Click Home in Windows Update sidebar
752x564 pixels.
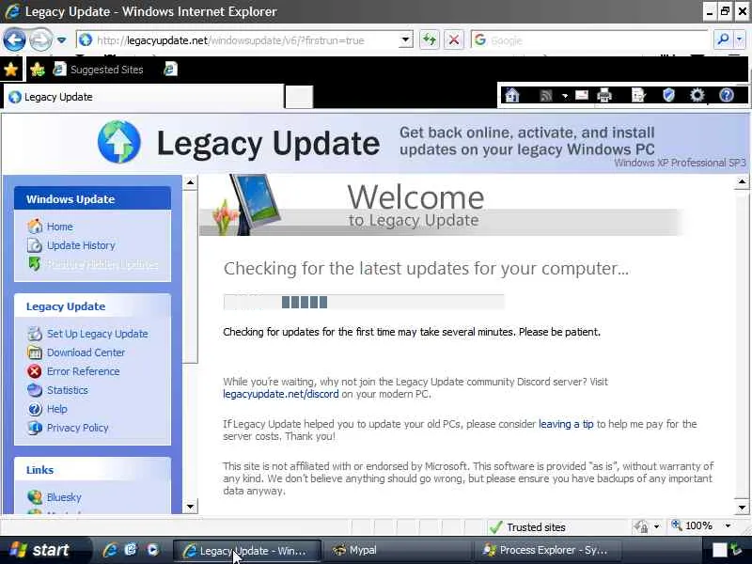coord(60,227)
